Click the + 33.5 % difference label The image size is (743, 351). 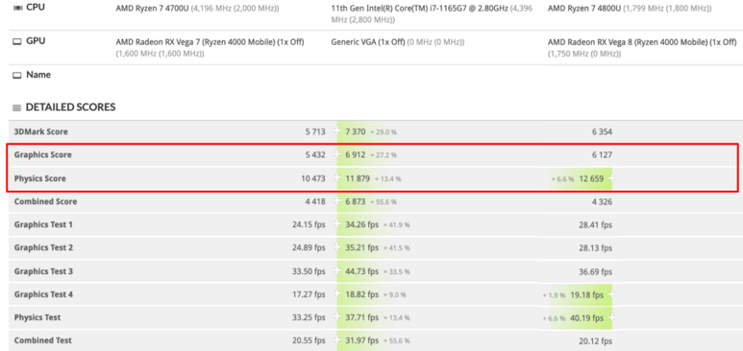pyautogui.click(x=397, y=272)
